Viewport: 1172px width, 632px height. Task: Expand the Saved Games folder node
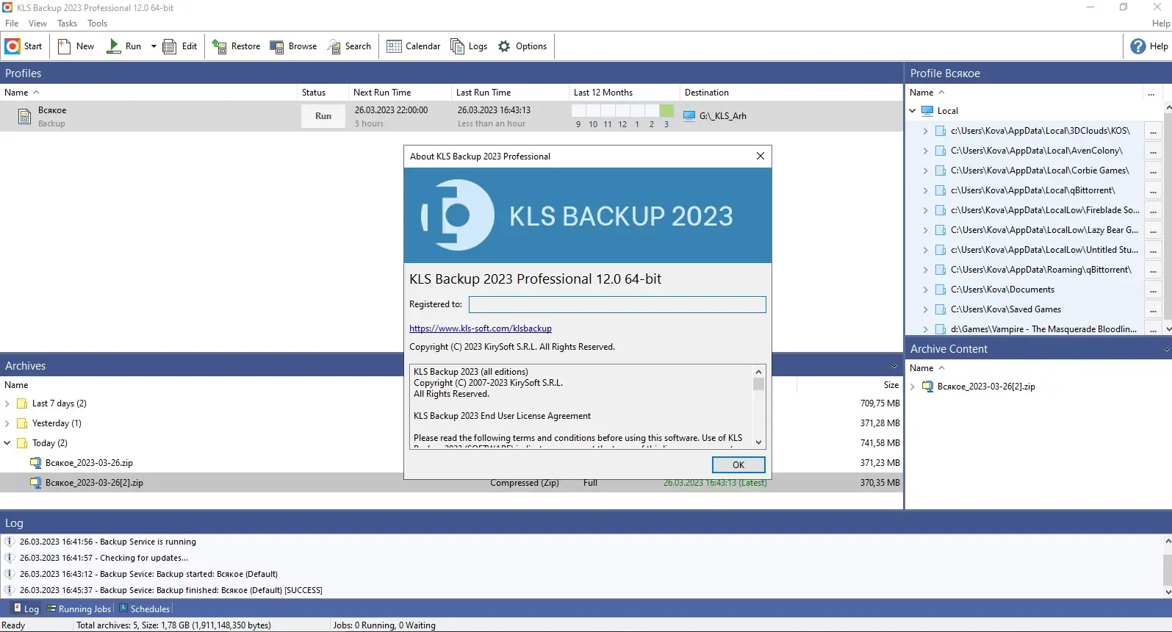[926, 309]
